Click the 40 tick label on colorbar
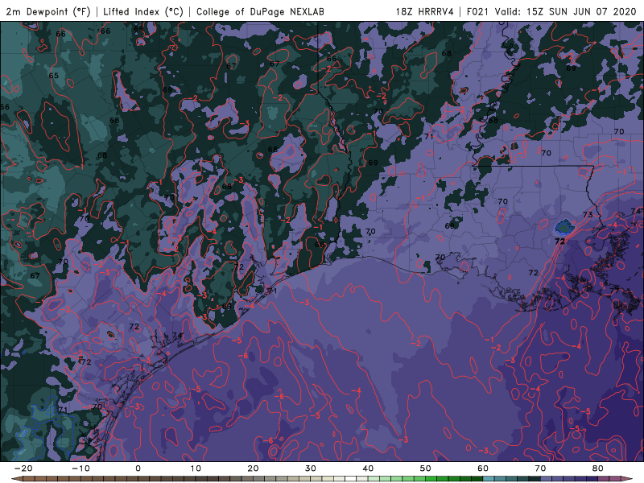 [368, 469]
